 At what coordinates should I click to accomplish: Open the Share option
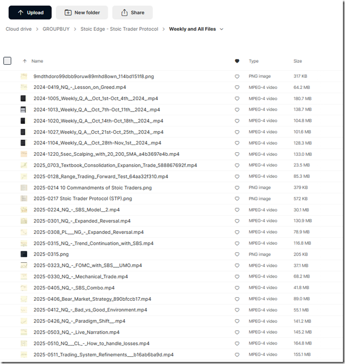point(132,12)
